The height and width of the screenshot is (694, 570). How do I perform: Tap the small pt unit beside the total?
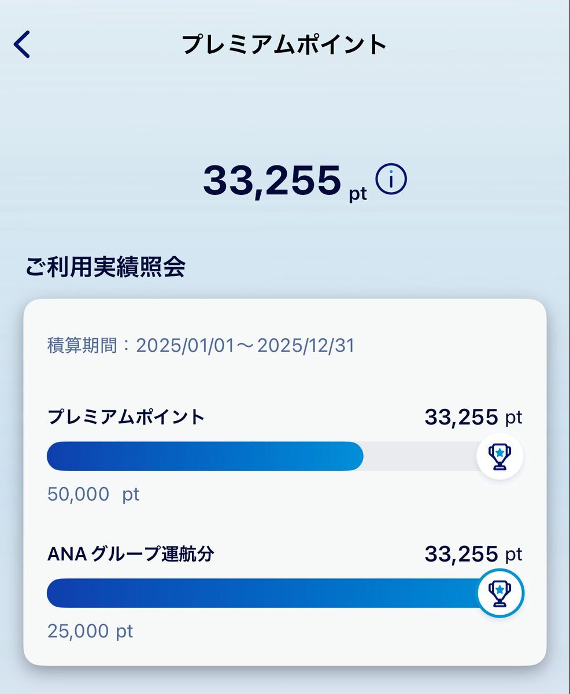point(358,194)
